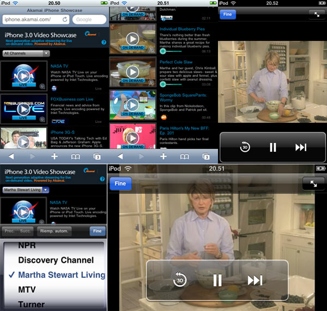Play the FOXBusiness.com Live thumbnail
The height and width of the screenshot is (311, 327).
click(23, 110)
